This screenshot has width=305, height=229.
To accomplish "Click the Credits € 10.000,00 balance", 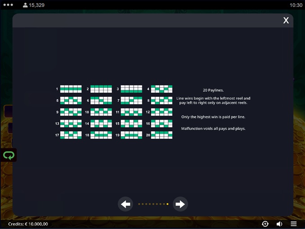I will click(28, 224).
